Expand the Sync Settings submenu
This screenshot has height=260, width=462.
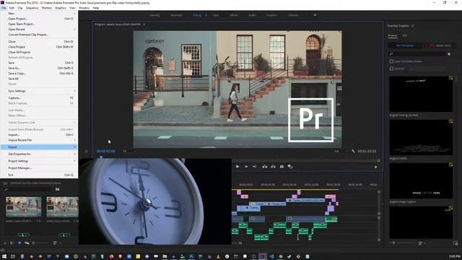[x=39, y=91]
